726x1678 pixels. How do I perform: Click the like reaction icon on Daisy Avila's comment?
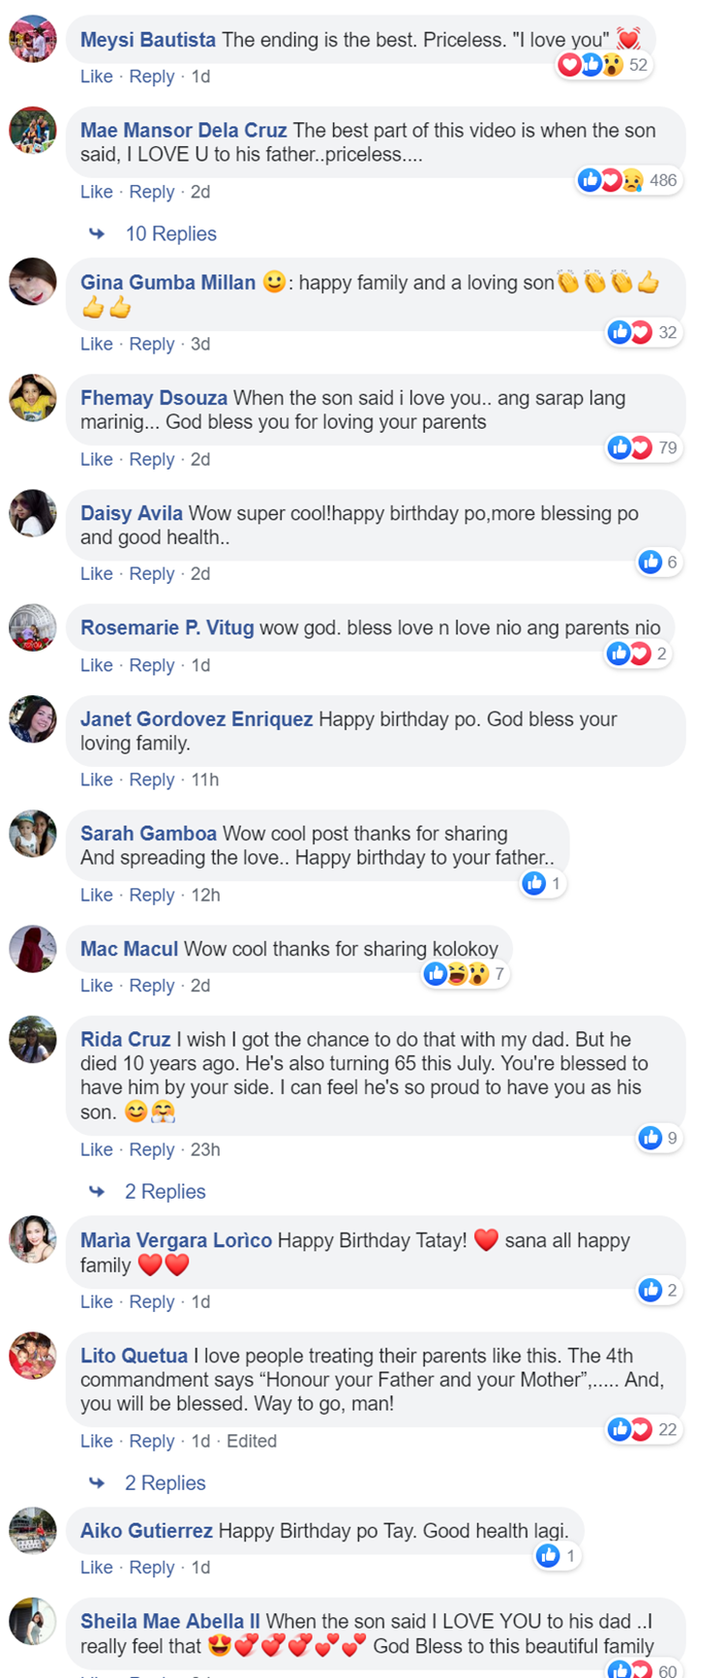[x=650, y=562]
